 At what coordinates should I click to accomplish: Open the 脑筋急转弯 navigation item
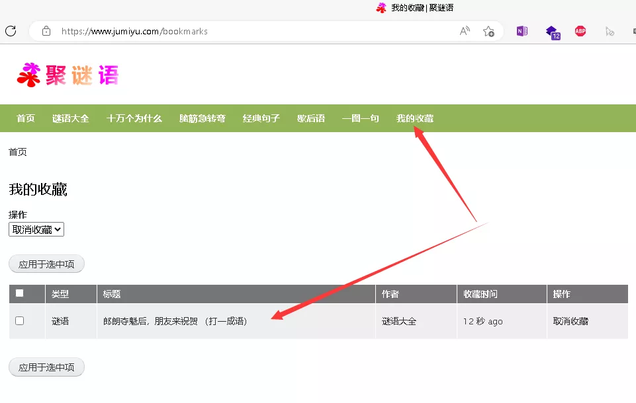click(x=202, y=118)
